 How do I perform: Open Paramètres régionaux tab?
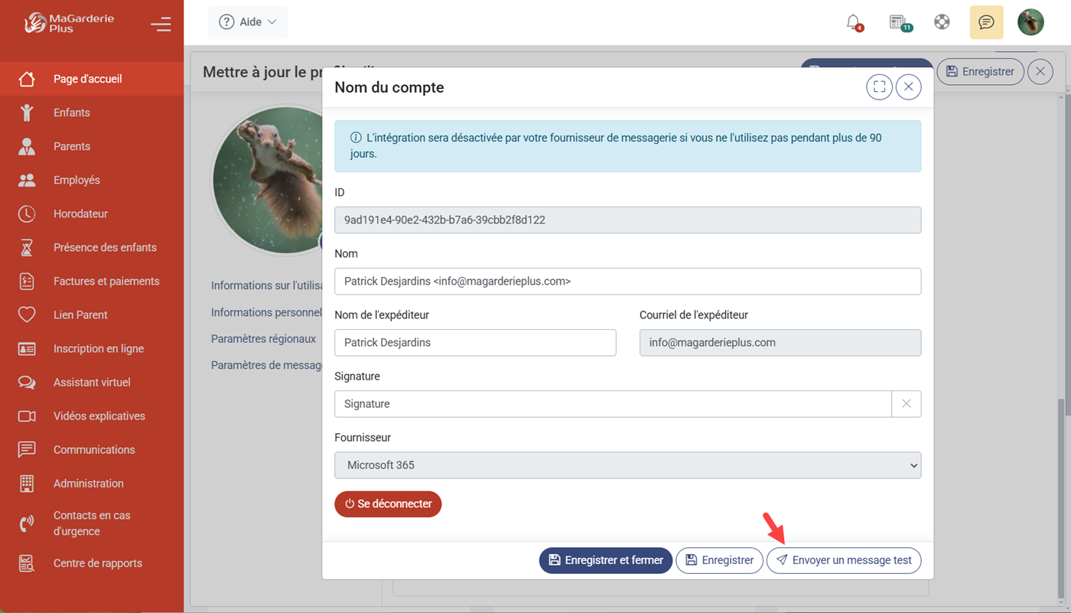[x=263, y=338]
